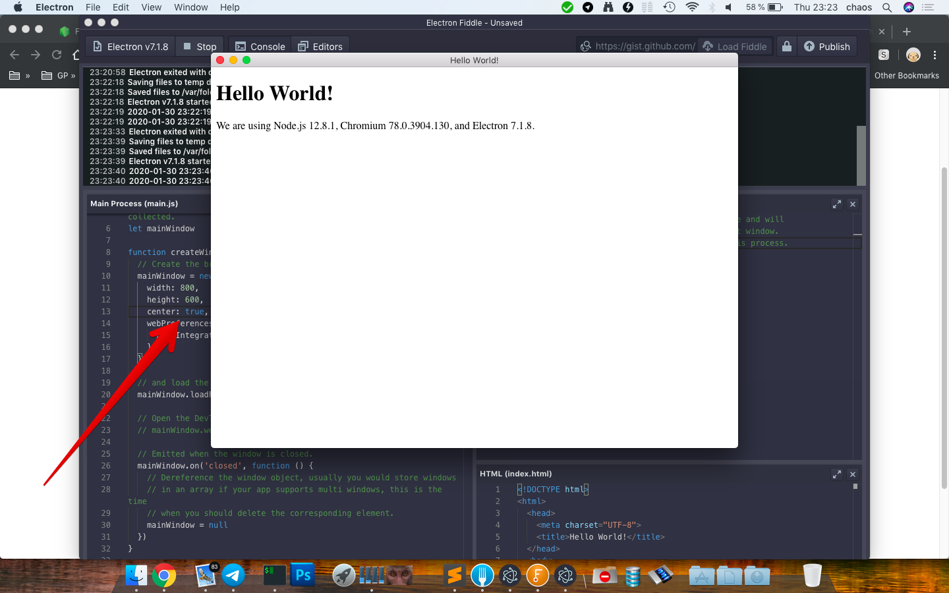This screenshot has width=949, height=593.
Task: Open Sublime Text from the Dock
Action: tap(454, 575)
